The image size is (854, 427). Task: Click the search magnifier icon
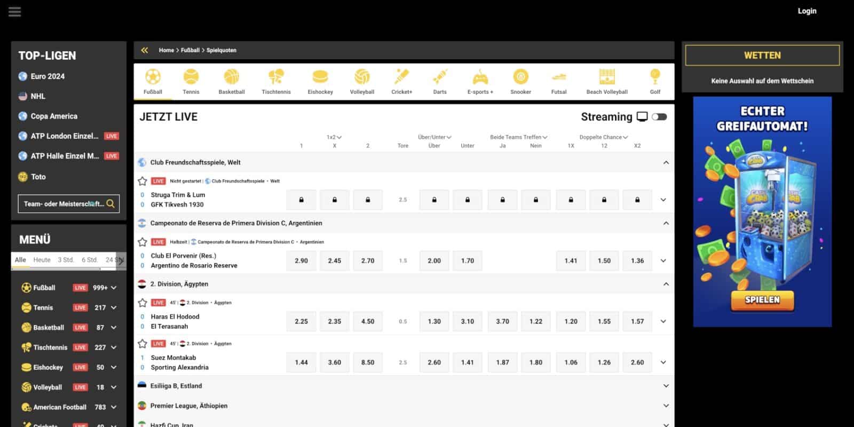110,203
